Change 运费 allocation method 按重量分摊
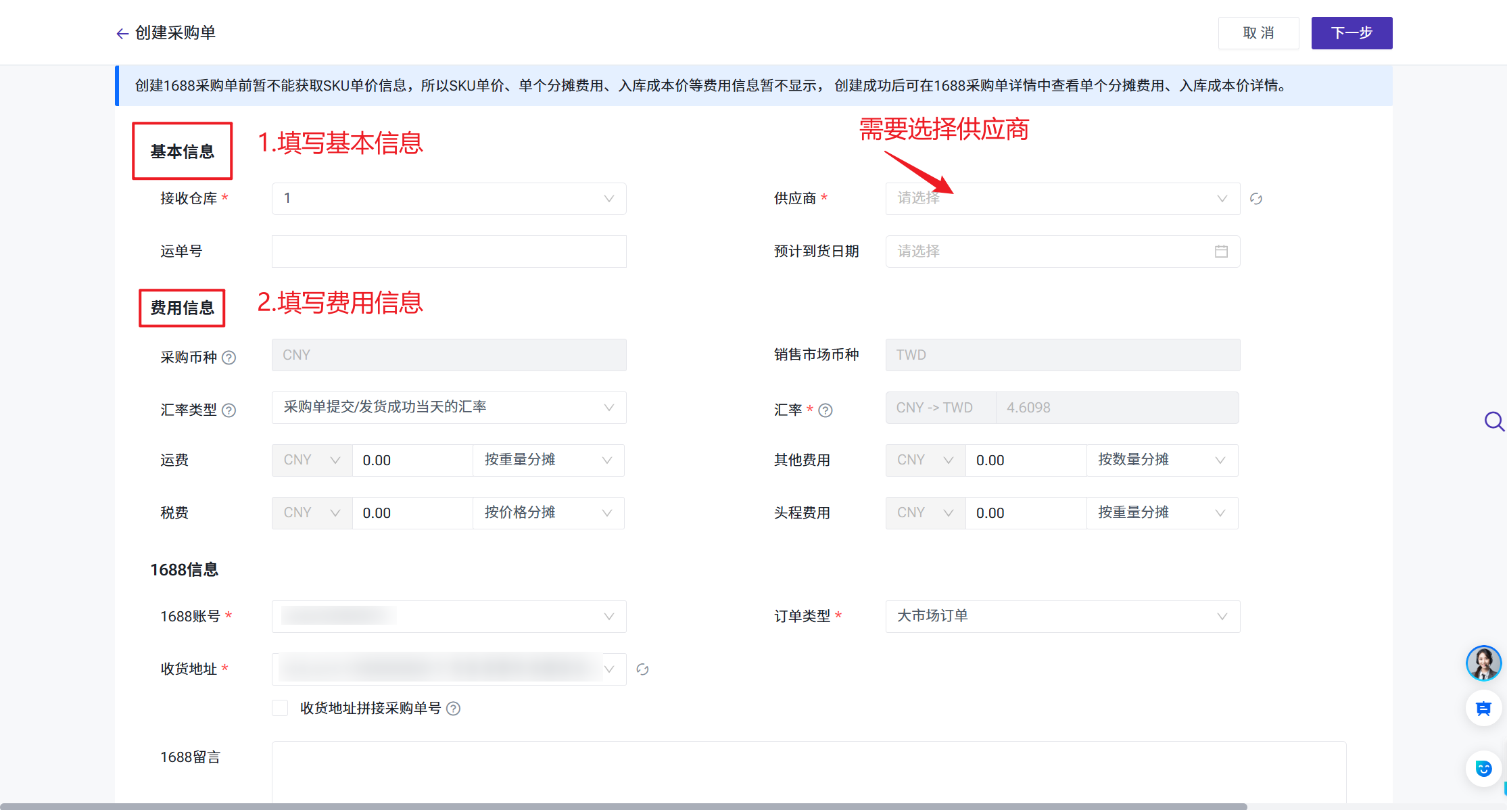This screenshot has height=810, width=1507. pos(548,460)
